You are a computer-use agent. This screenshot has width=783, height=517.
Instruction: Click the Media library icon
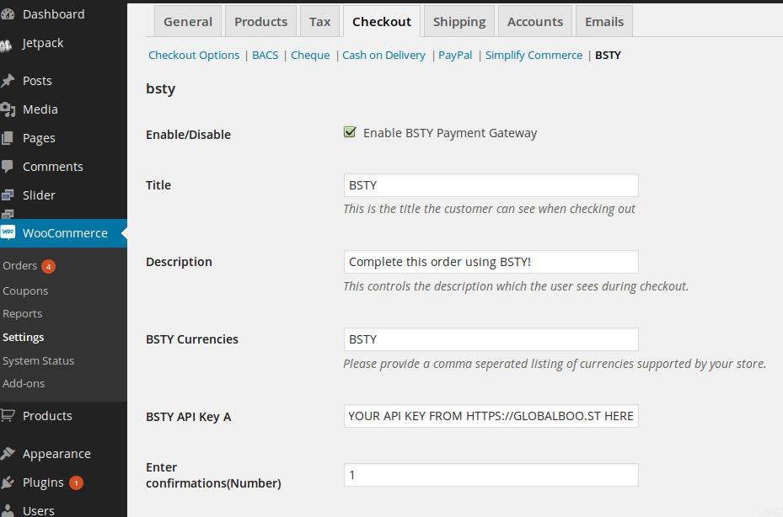[x=7, y=109]
